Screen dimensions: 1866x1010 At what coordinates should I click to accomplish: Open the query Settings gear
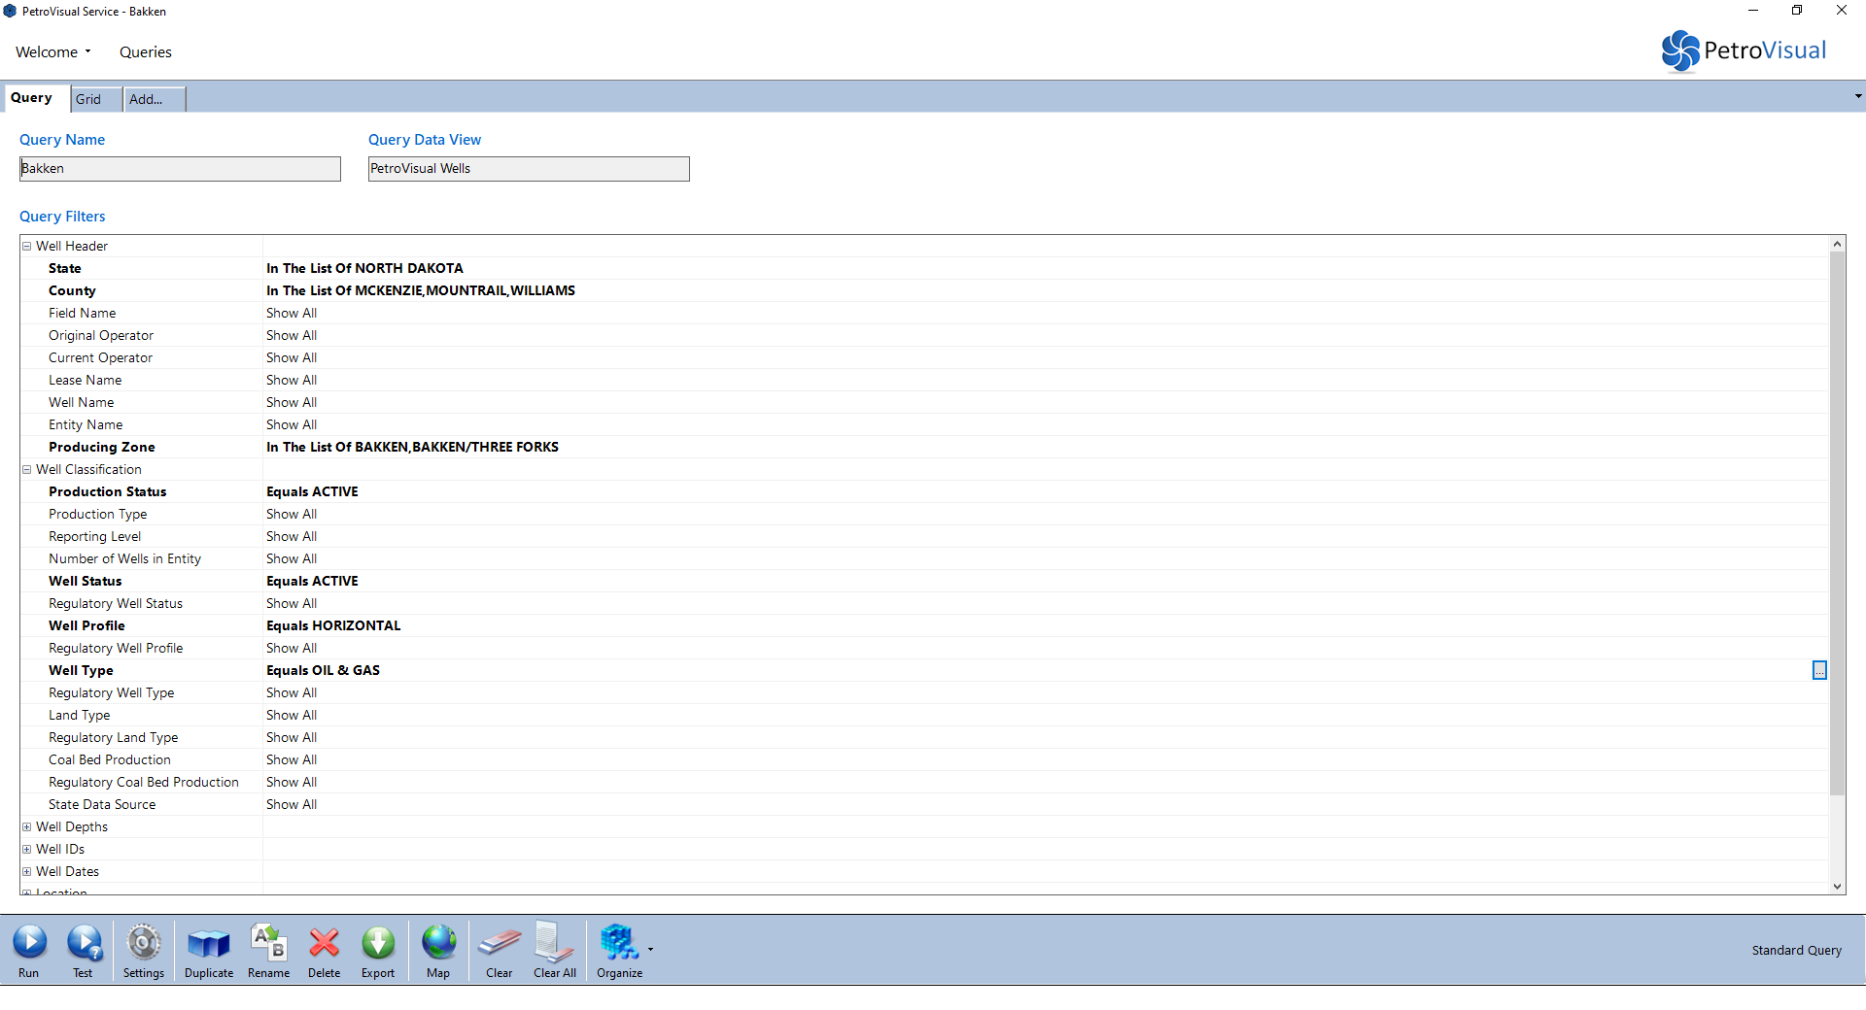click(144, 950)
